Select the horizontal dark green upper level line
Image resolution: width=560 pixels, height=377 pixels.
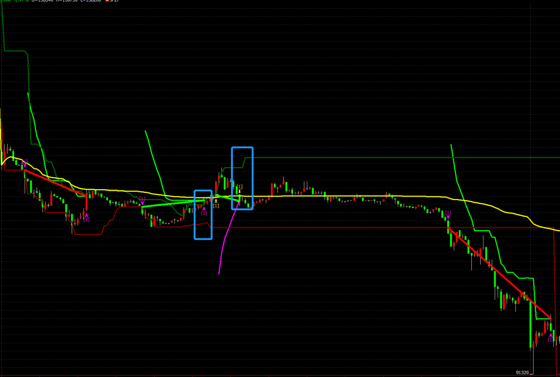[x=402, y=157]
